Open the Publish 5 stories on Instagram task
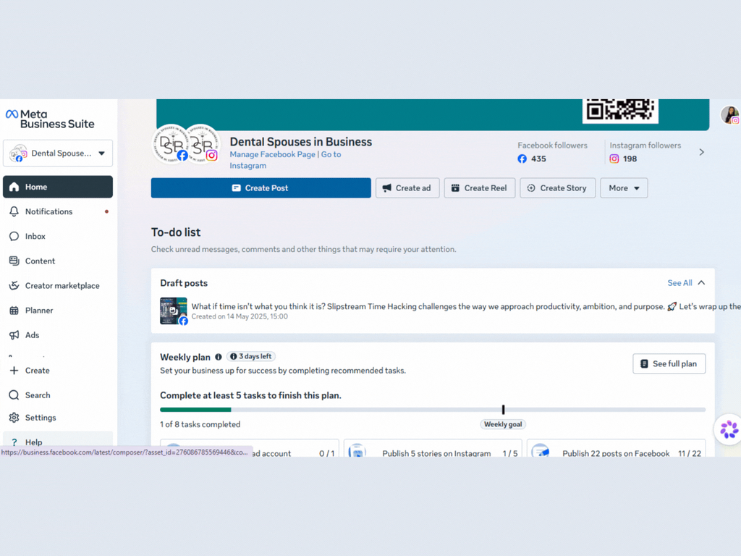741x556 pixels. [433, 449]
